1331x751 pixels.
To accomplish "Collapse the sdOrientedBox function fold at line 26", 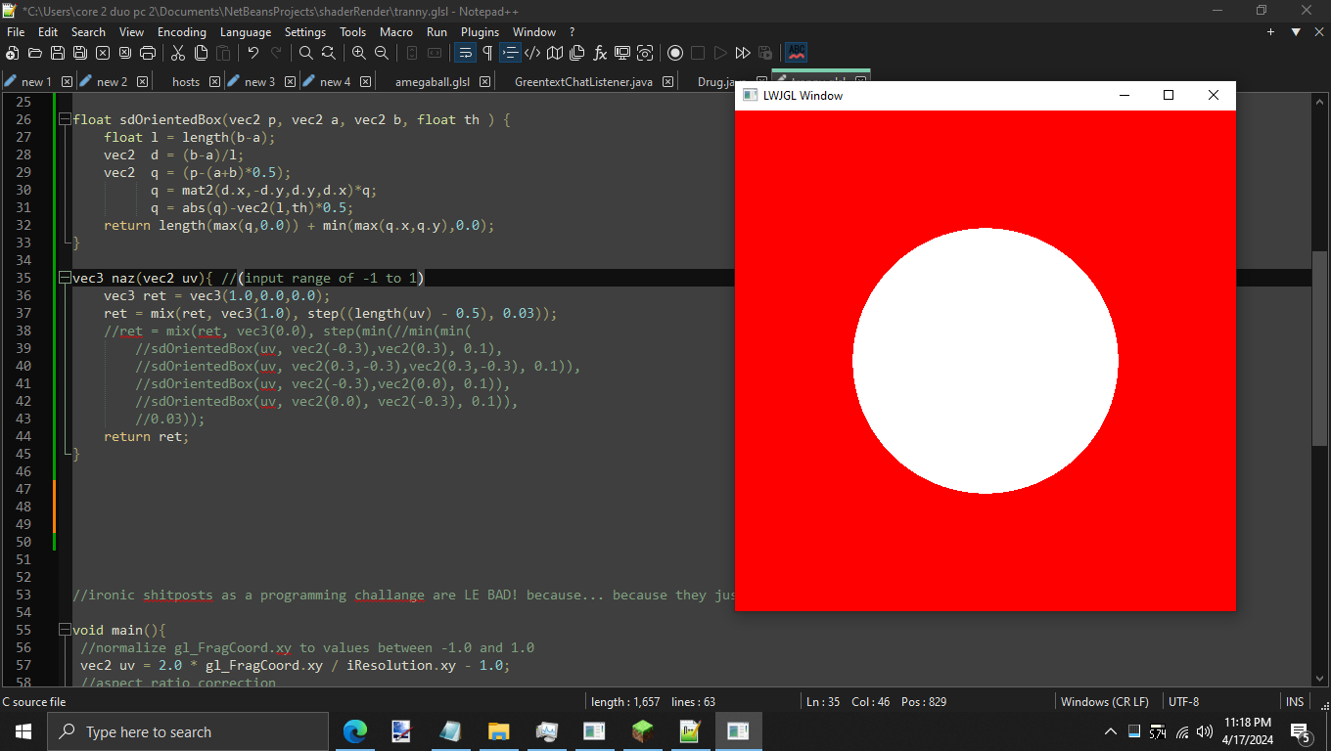I will (65, 120).
